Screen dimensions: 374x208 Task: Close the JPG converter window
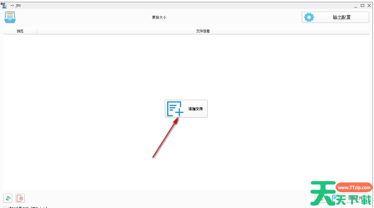[x=369, y=6]
